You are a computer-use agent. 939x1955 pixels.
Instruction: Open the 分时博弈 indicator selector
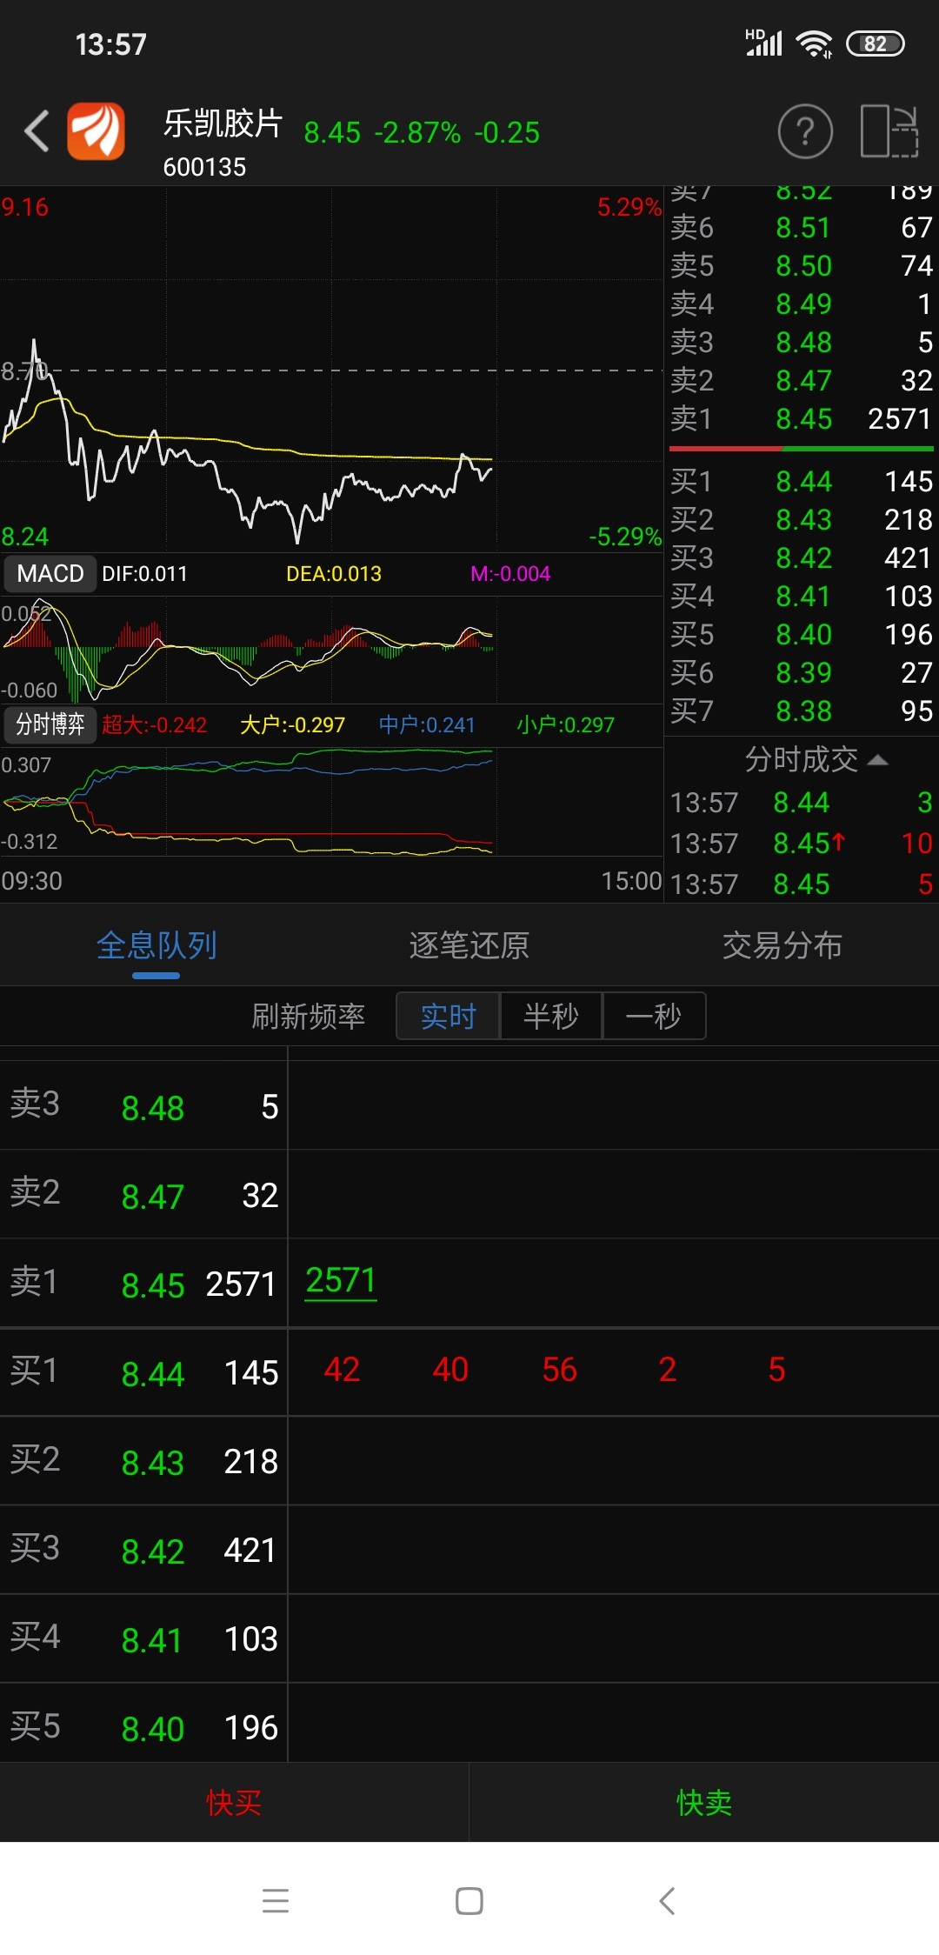[x=50, y=724]
